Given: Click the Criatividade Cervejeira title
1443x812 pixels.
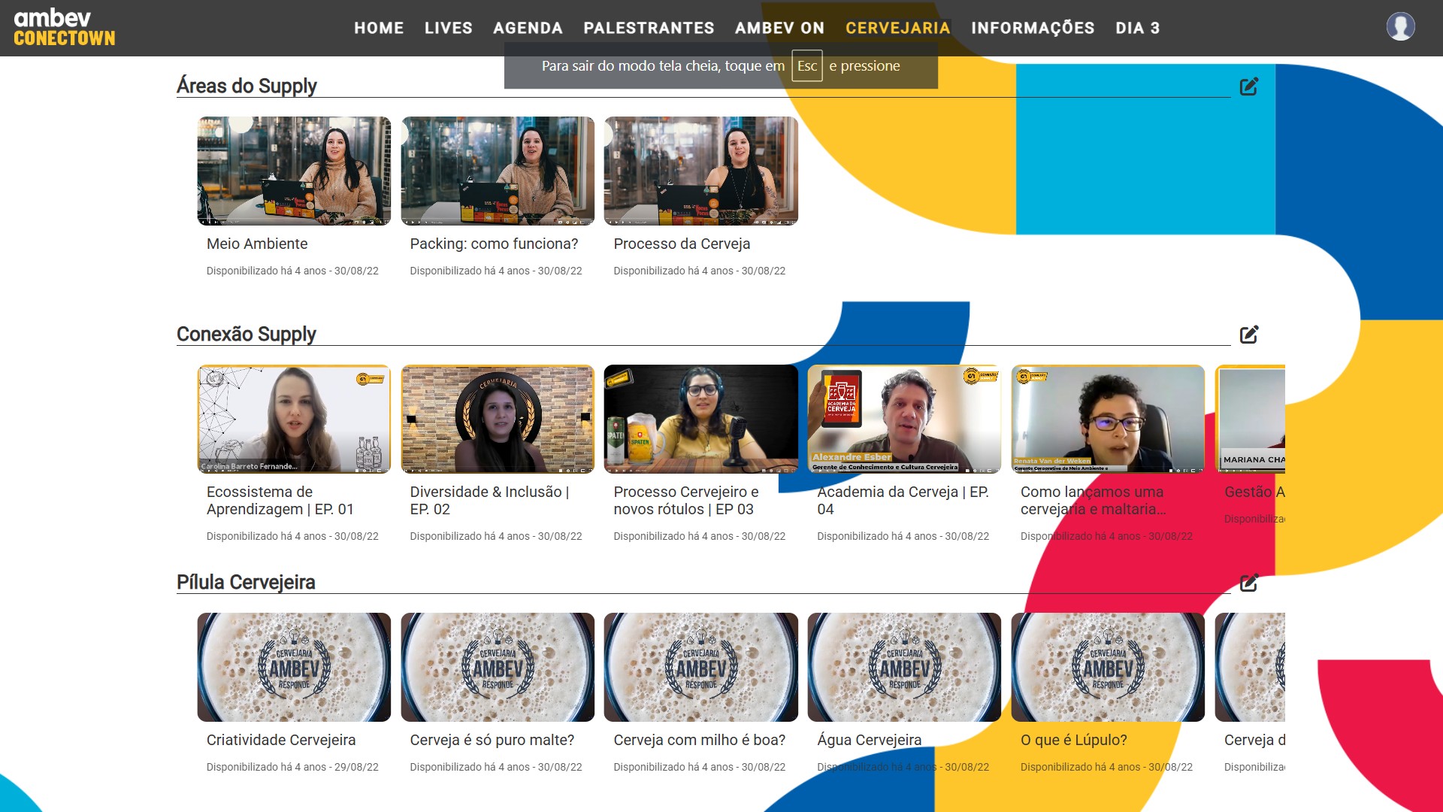Looking at the screenshot, I should [281, 740].
